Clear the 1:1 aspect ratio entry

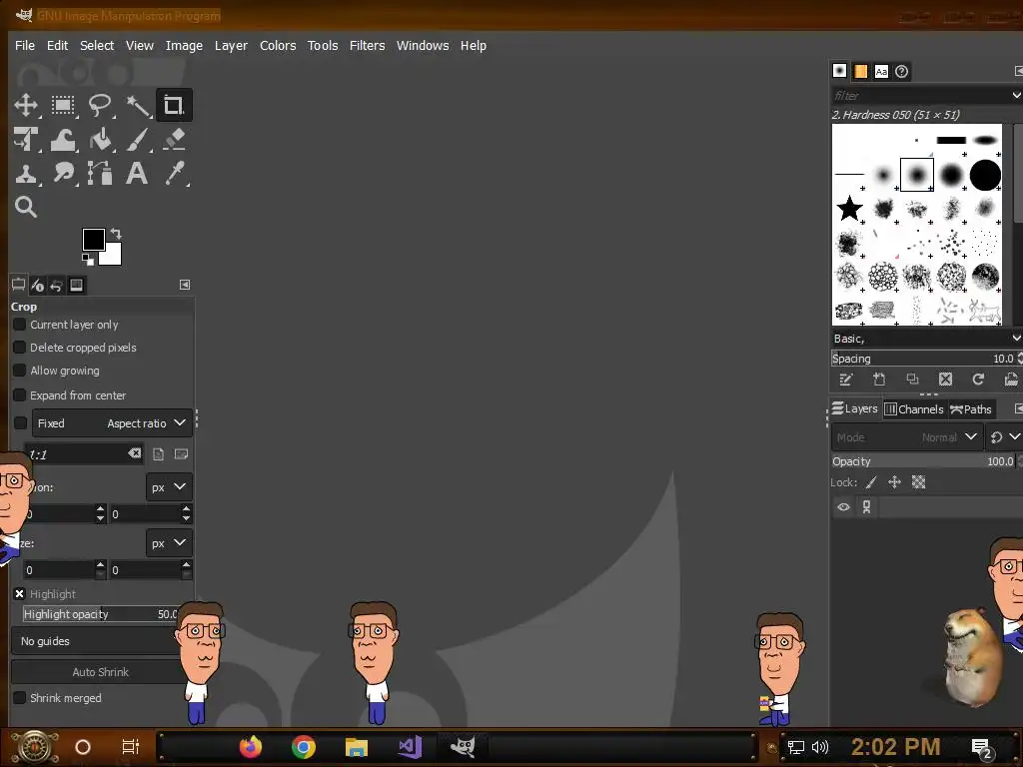pos(135,453)
